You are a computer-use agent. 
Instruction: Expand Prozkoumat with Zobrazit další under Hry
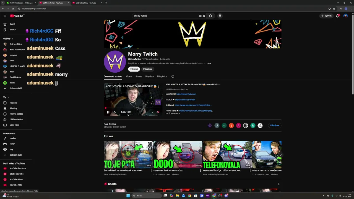tap(15, 155)
